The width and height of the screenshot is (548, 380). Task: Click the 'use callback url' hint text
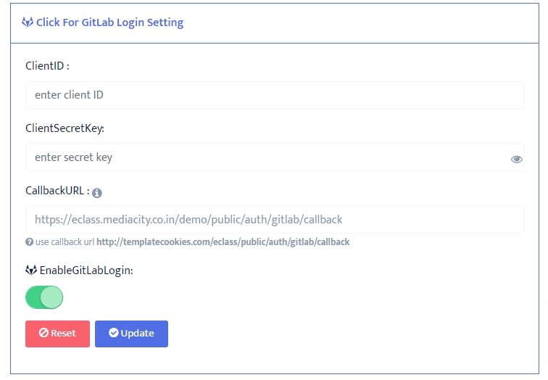coord(65,241)
